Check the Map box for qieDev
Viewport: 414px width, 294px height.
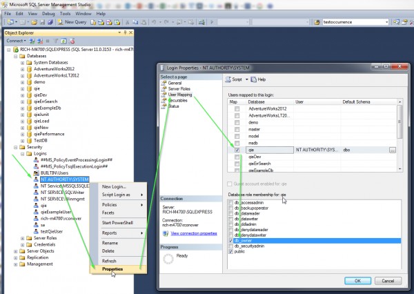coord(237,157)
